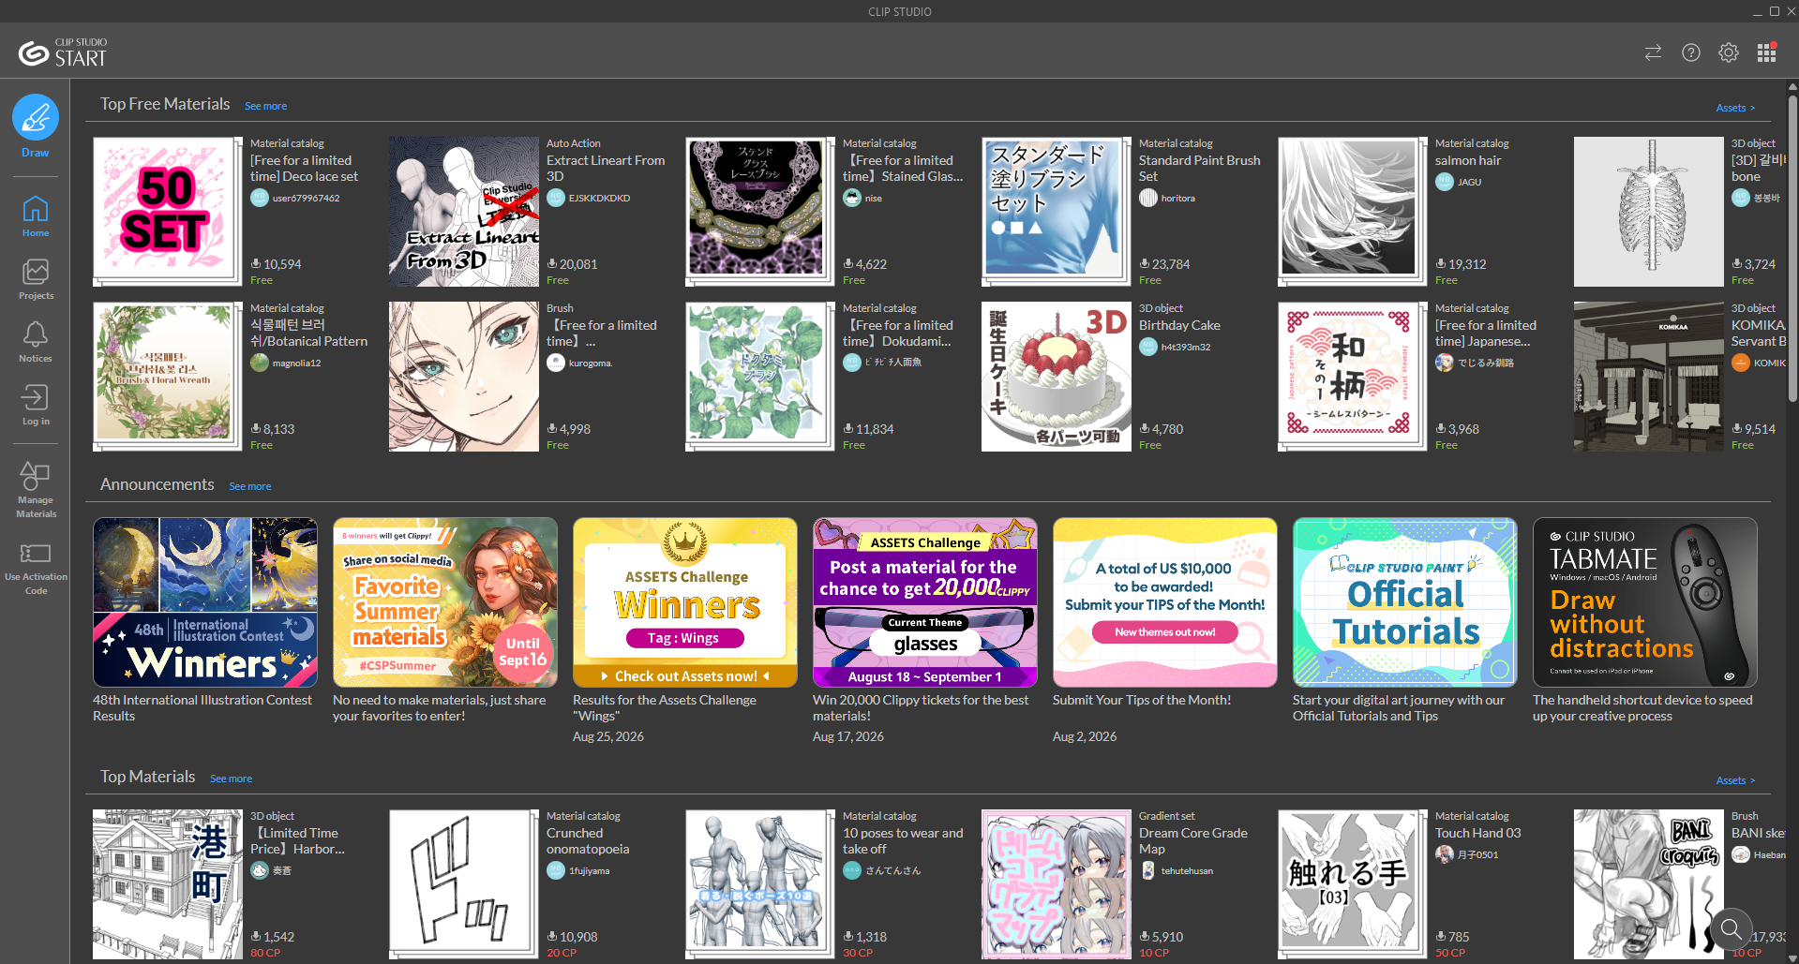Click the h4t393m32 author avatar
This screenshot has width=1799, height=964.
pyautogui.click(x=1148, y=347)
